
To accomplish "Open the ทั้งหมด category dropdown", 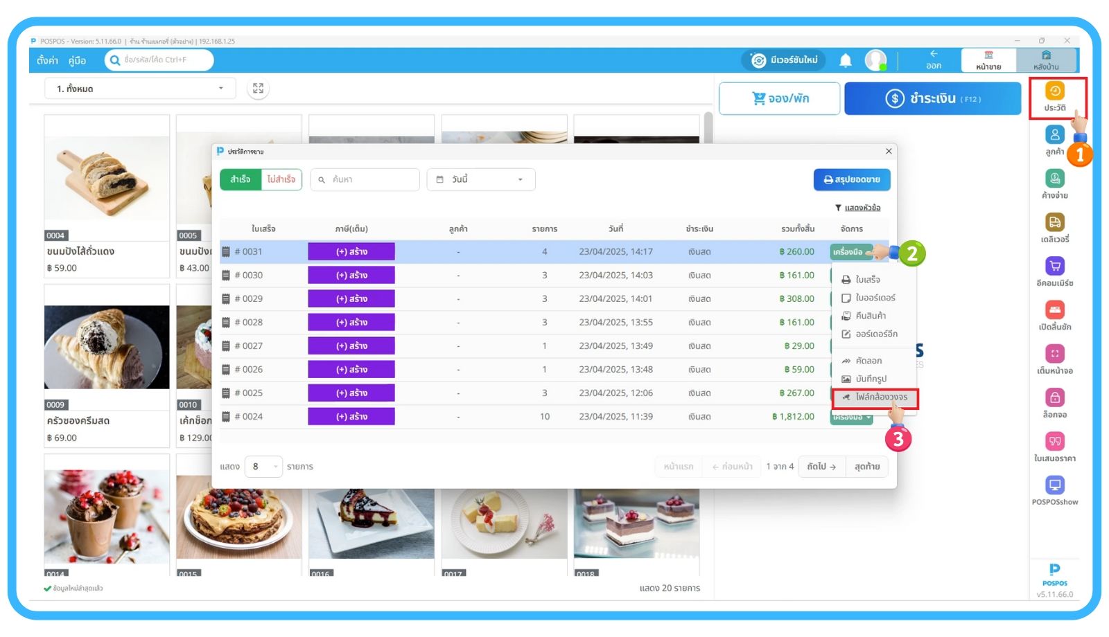I will 140,89.
